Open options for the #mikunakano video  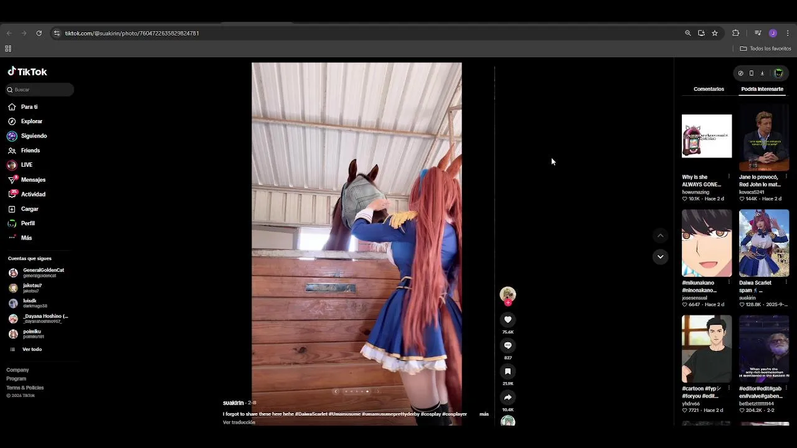coord(729,282)
